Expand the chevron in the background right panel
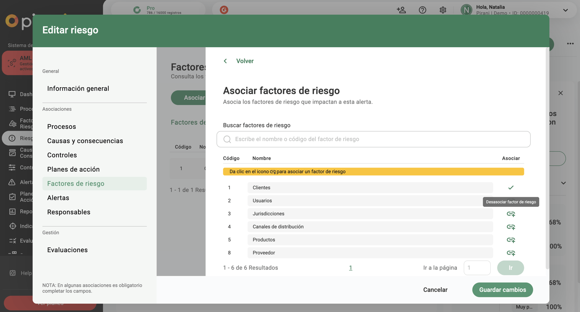This screenshot has height=312, width=580. pyautogui.click(x=563, y=183)
